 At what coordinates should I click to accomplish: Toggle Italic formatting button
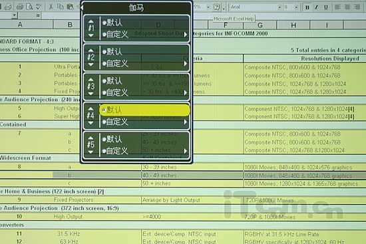point(317,7)
